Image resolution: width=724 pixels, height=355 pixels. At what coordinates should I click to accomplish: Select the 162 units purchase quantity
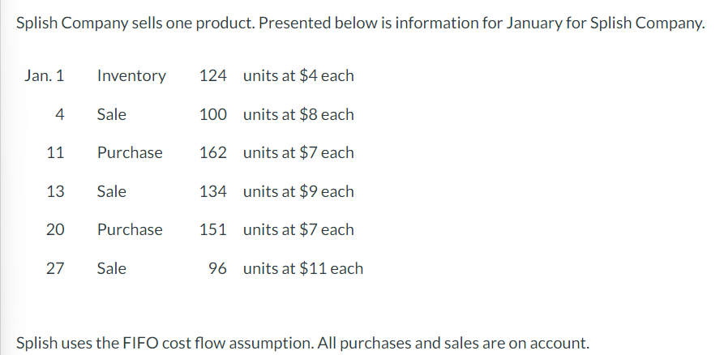tap(212, 152)
